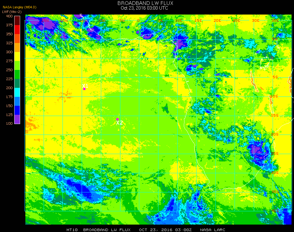Click the NASA Langley (M04.0) label
The image size is (294, 232).
pyautogui.click(x=19, y=7)
